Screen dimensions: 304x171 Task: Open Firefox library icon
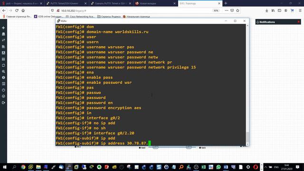[273, 10]
